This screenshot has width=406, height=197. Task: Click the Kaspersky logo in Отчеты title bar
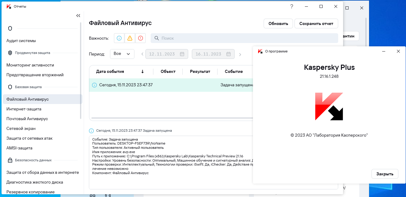coord(9,6)
